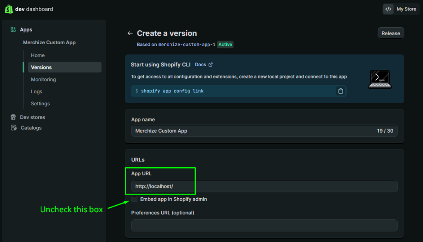Click the Release button
Screen dimensions: 423x242
(391, 33)
